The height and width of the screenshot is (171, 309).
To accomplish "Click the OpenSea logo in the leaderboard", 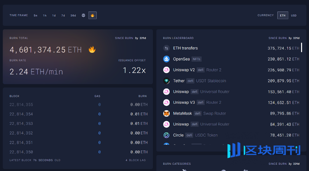I will pyautogui.click(x=166, y=59).
